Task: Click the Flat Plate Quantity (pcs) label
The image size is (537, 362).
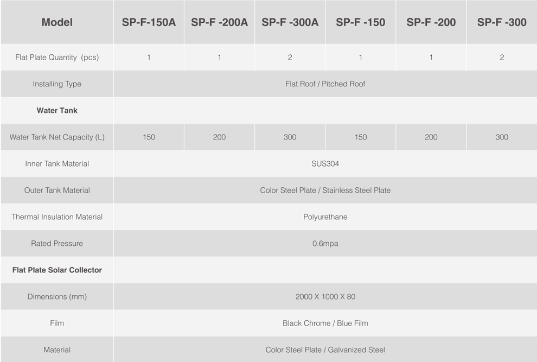Action: tap(57, 57)
